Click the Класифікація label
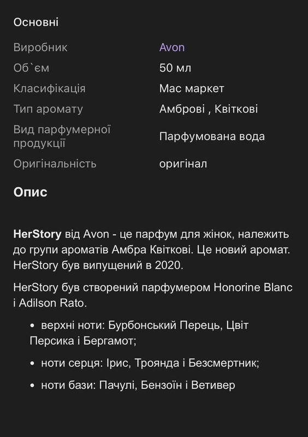 (49, 88)
